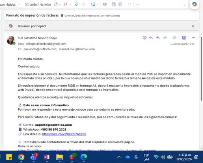The width and height of the screenshot is (203, 163).
Task: Open the tag categorize icon
Action: 56,4
